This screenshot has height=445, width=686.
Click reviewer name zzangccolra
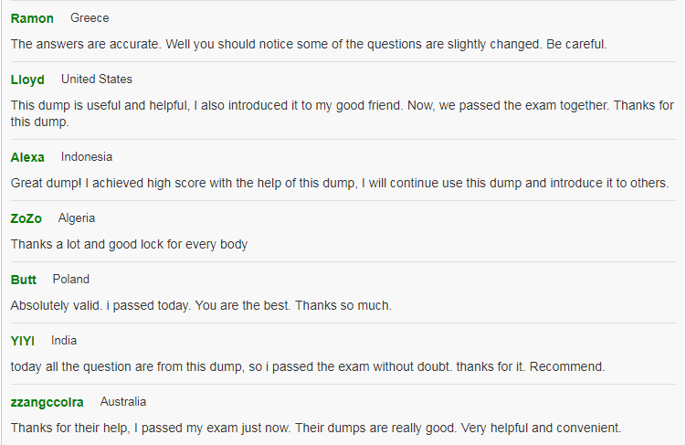(47, 402)
